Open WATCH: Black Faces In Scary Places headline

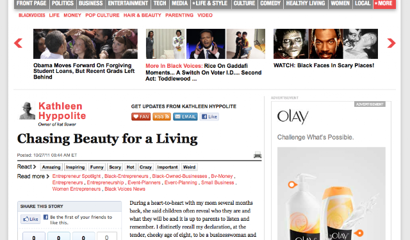(x=324, y=65)
